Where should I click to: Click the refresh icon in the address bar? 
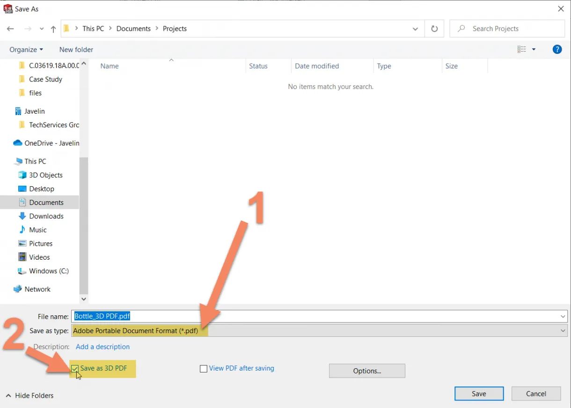[x=434, y=28]
